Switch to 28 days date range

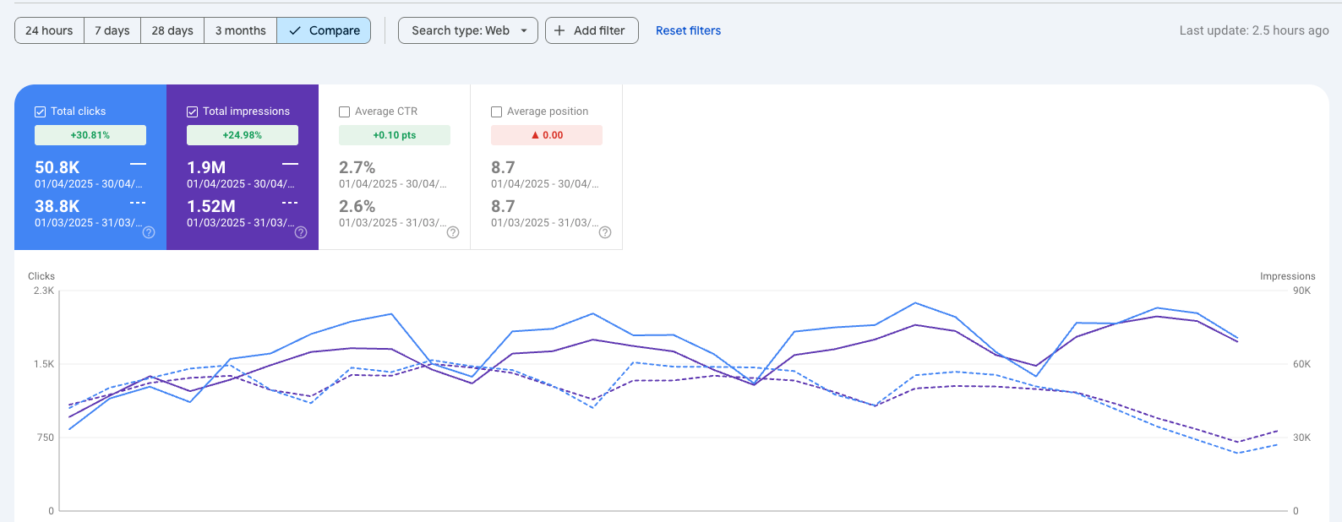coord(172,30)
